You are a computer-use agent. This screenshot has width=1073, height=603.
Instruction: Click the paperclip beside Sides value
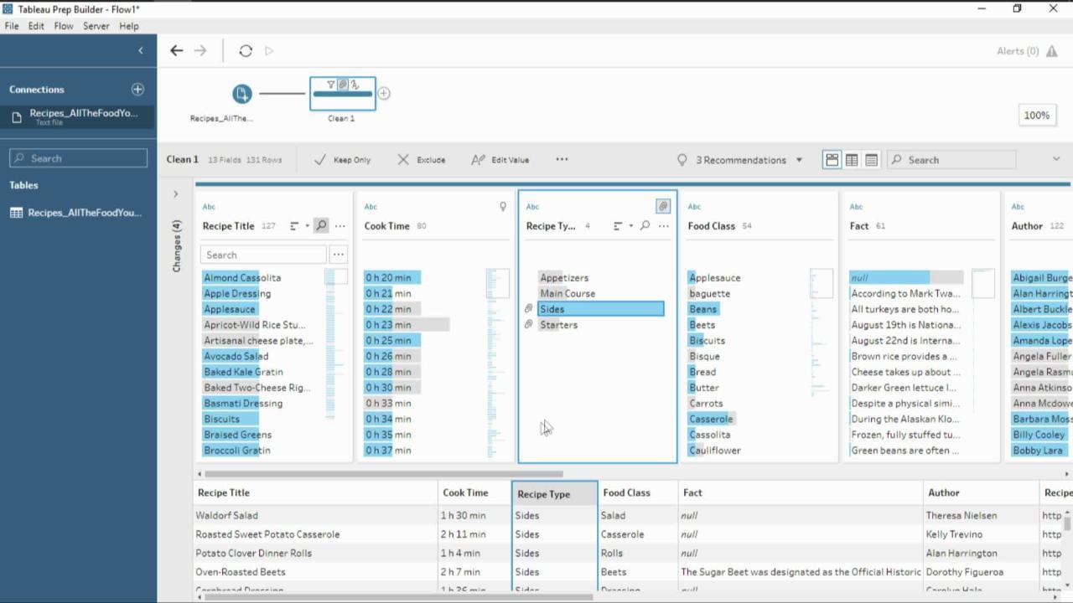click(528, 309)
